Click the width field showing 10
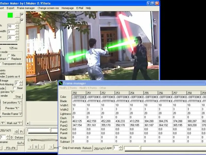Viewport: 206px width, 155px height. (11, 26)
